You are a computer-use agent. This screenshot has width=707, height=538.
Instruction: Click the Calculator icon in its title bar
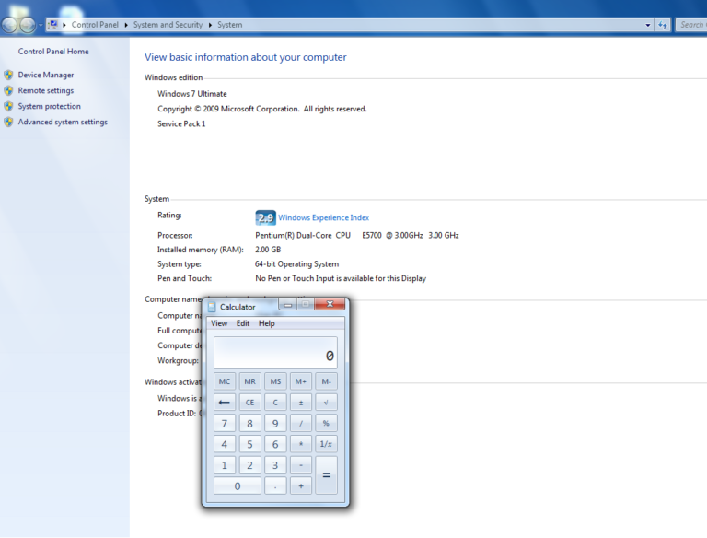(212, 307)
